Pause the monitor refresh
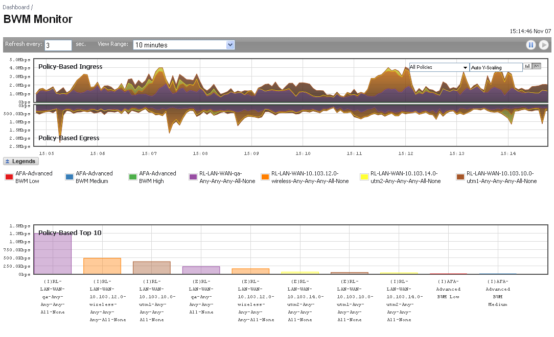This screenshot has height=337, width=554. (530, 45)
